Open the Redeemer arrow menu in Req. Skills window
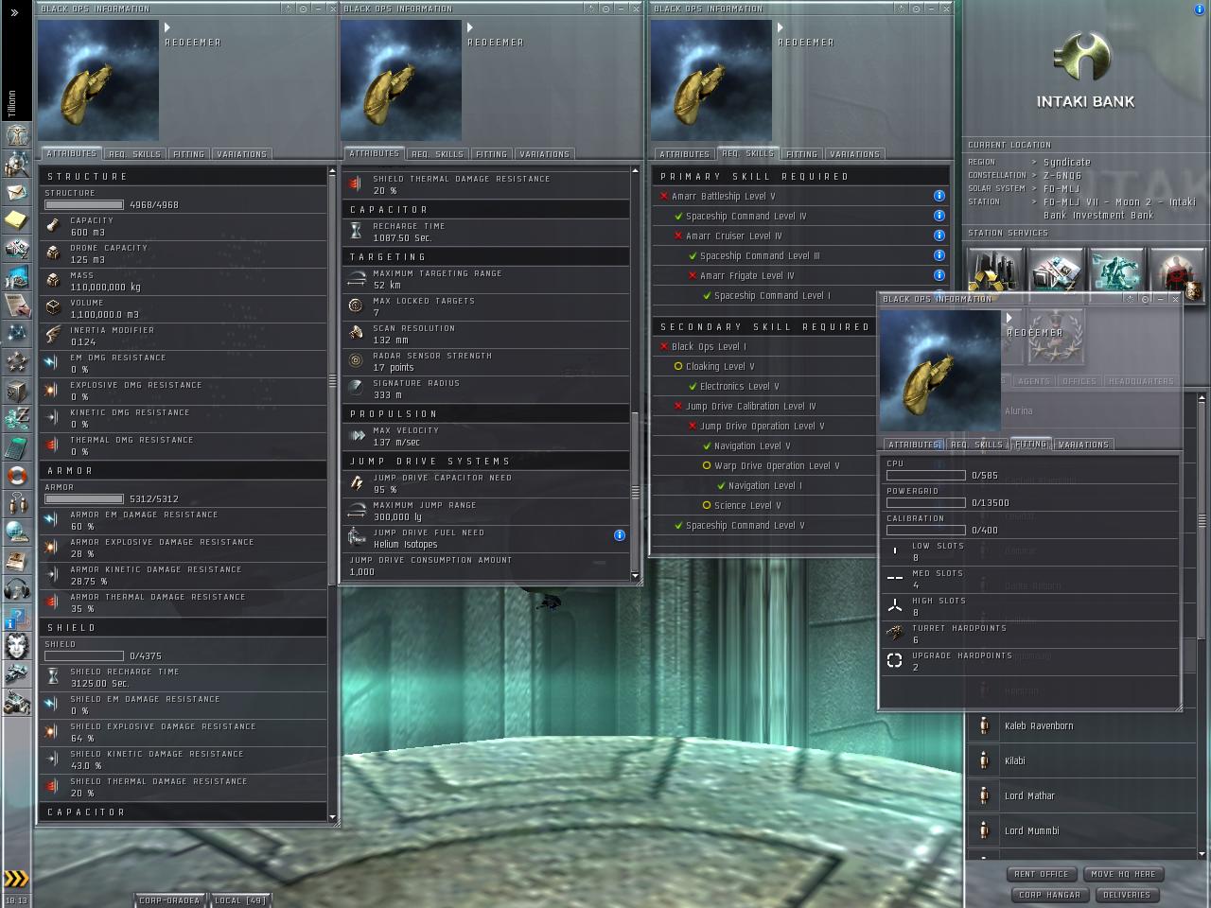The image size is (1211, 908). 781,27
